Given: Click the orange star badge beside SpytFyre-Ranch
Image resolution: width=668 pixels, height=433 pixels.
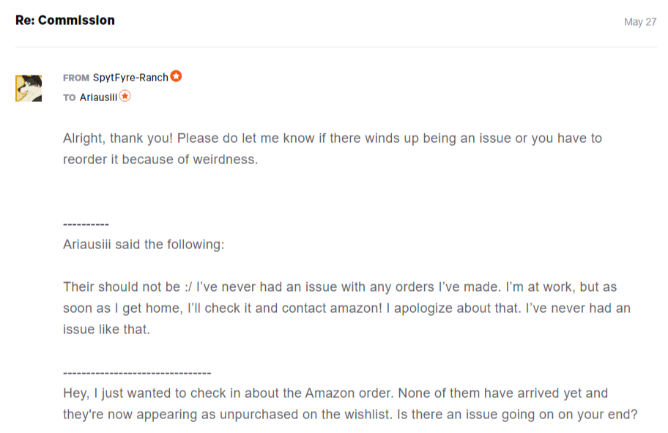Looking at the screenshot, I should 176,76.
